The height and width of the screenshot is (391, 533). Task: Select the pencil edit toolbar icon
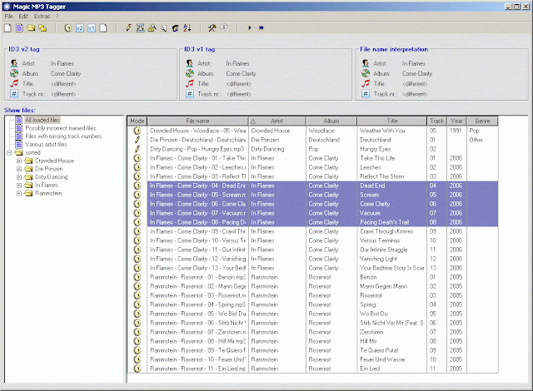(128, 27)
